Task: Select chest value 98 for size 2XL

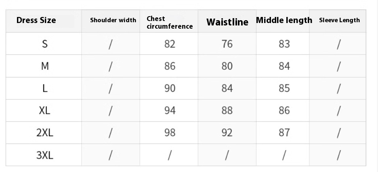Action: [170, 132]
